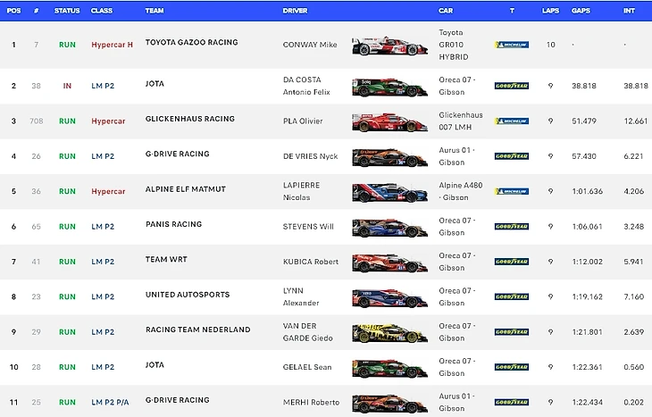Viewport: 652px width, 417px height.
Task: Click the UNITED AUTOSPORTS team name
Action: [x=188, y=295]
